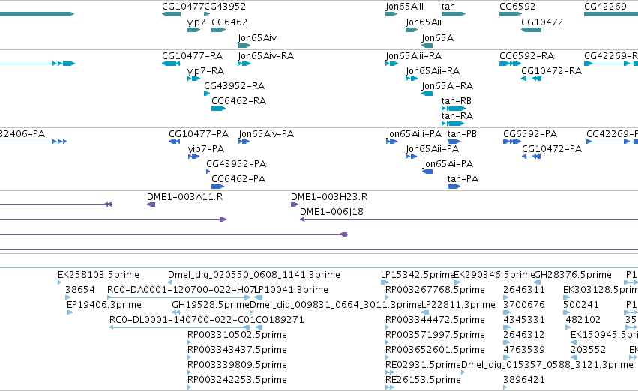The height and width of the screenshot is (391, 638).
Task: Select the CG42269 gene label
Action: tap(605, 7)
